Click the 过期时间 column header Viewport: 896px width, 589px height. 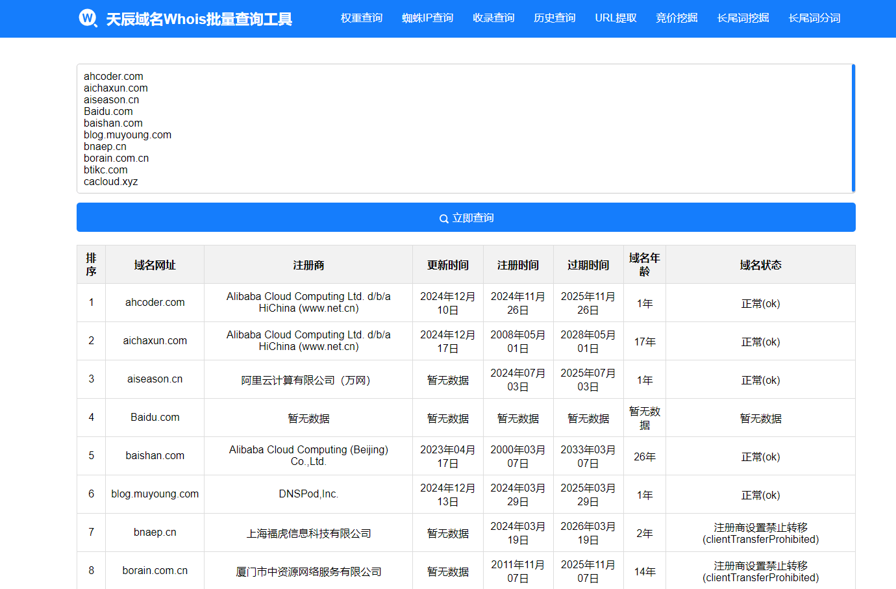(x=588, y=265)
